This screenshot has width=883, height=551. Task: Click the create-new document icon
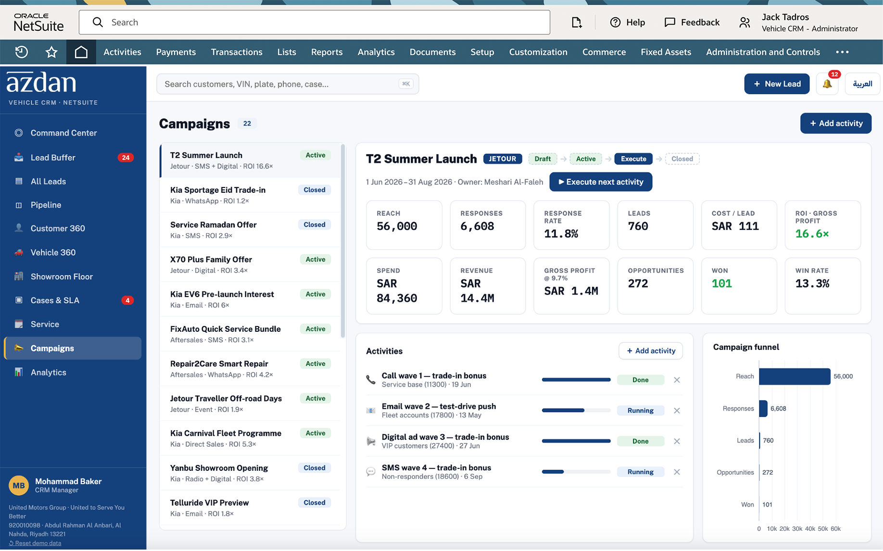click(577, 22)
